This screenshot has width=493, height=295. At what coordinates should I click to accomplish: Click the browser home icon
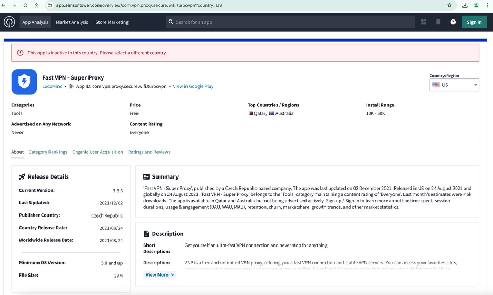pyautogui.click(x=36, y=5)
